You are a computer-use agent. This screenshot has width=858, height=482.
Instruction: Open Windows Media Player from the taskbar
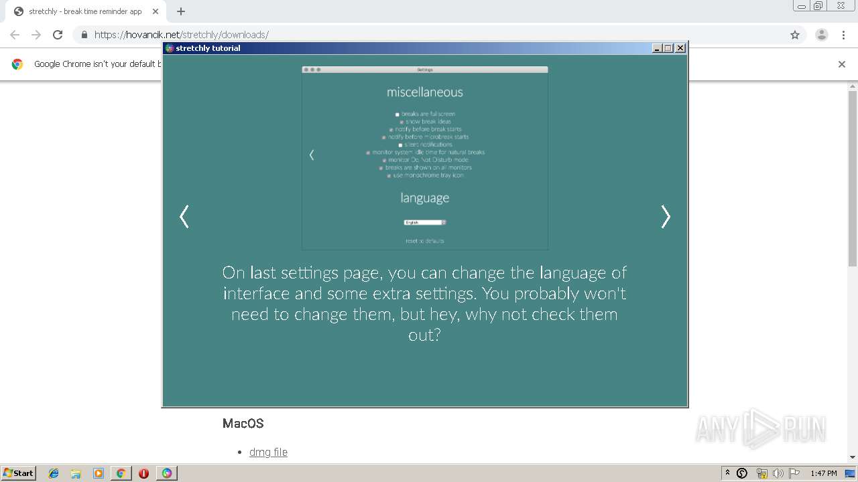[x=99, y=473]
